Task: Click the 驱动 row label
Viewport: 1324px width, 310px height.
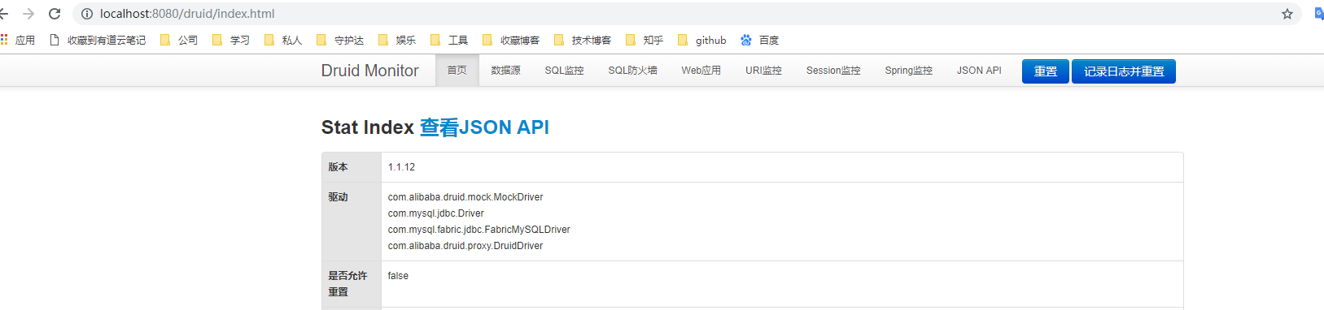Action: click(x=339, y=197)
